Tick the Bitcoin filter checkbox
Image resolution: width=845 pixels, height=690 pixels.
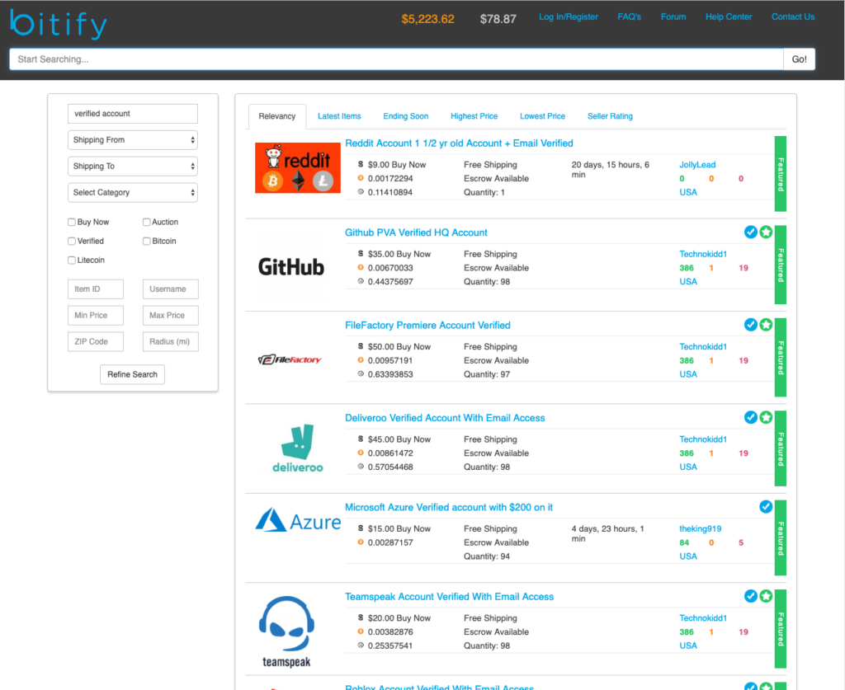[147, 241]
